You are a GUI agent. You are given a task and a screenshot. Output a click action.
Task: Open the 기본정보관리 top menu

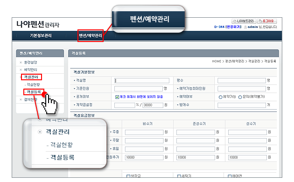pyautogui.click(x=41, y=35)
